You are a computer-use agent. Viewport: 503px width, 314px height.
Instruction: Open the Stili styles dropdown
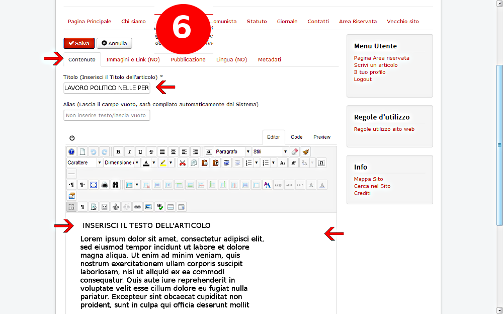[x=270, y=151]
